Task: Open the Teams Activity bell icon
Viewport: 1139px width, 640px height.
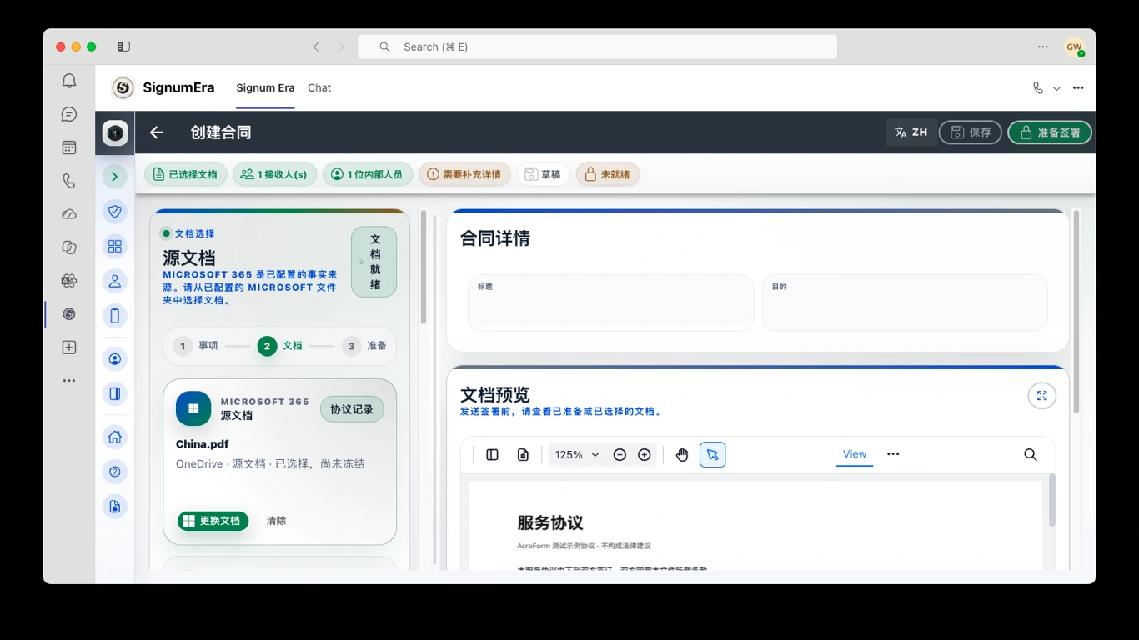Action: coord(69,81)
